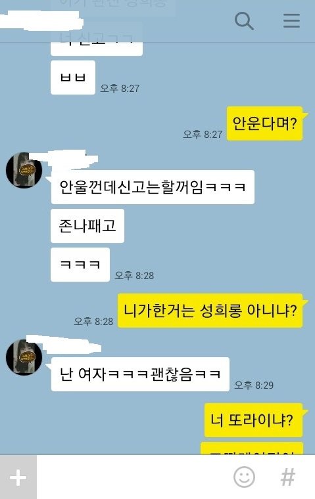Select yellow bubble 니가한거는 성희롱 아니냐?
315x499 pixels.
click(210, 311)
